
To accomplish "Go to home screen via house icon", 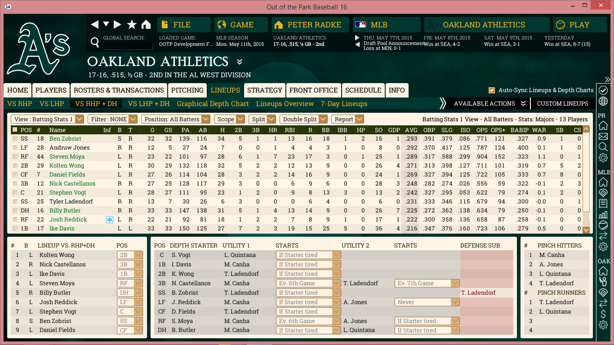I will coord(146,25).
